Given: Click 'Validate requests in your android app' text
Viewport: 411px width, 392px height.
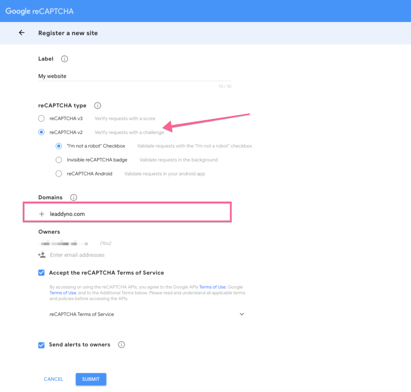Looking at the screenshot, I should coord(165,174).
